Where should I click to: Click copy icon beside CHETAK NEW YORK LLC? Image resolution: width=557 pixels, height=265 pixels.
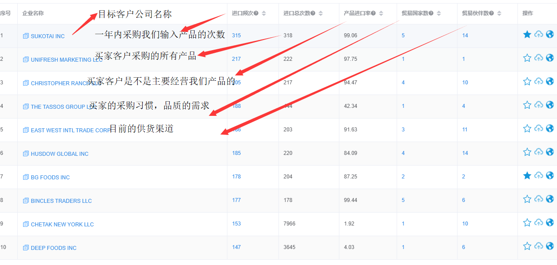pos(26,224)
